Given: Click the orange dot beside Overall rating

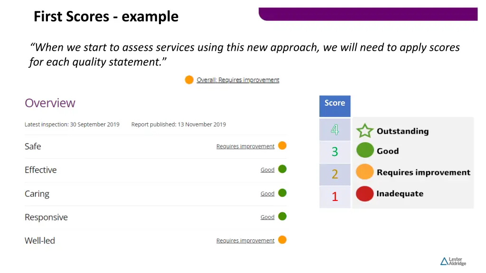Looking at the screenshot, I should point(189,80).
